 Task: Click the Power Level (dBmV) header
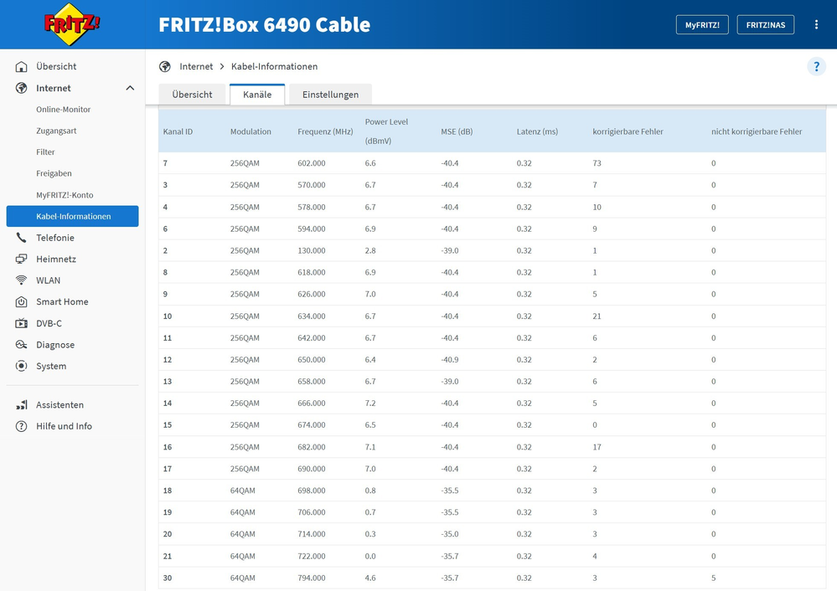click(x=386, y=131)
